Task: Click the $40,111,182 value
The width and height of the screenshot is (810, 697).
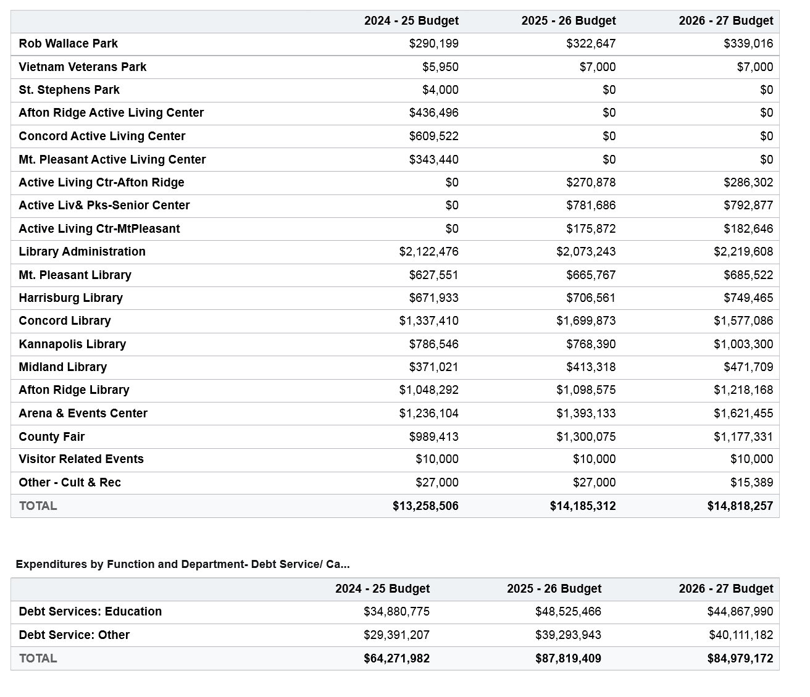Action: (741, 635)
